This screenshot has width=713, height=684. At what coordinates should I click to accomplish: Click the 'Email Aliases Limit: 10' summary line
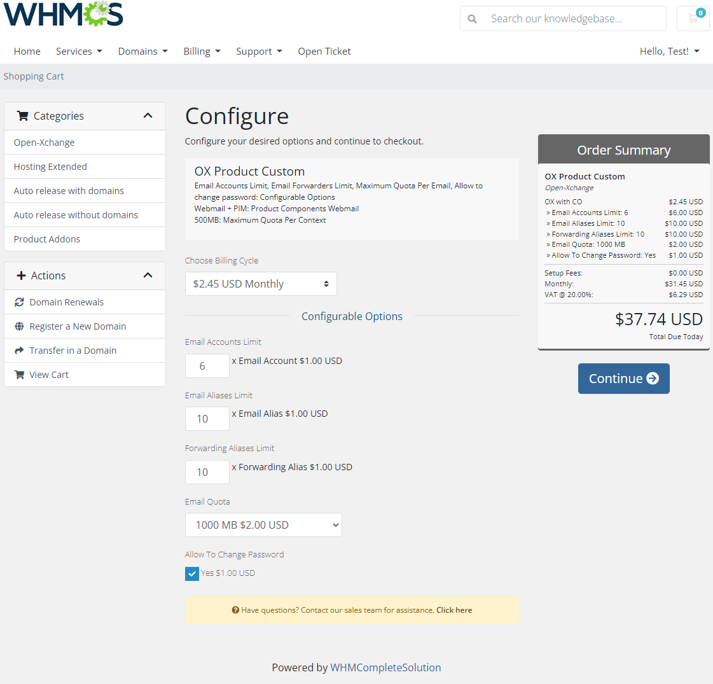point(624,224)
